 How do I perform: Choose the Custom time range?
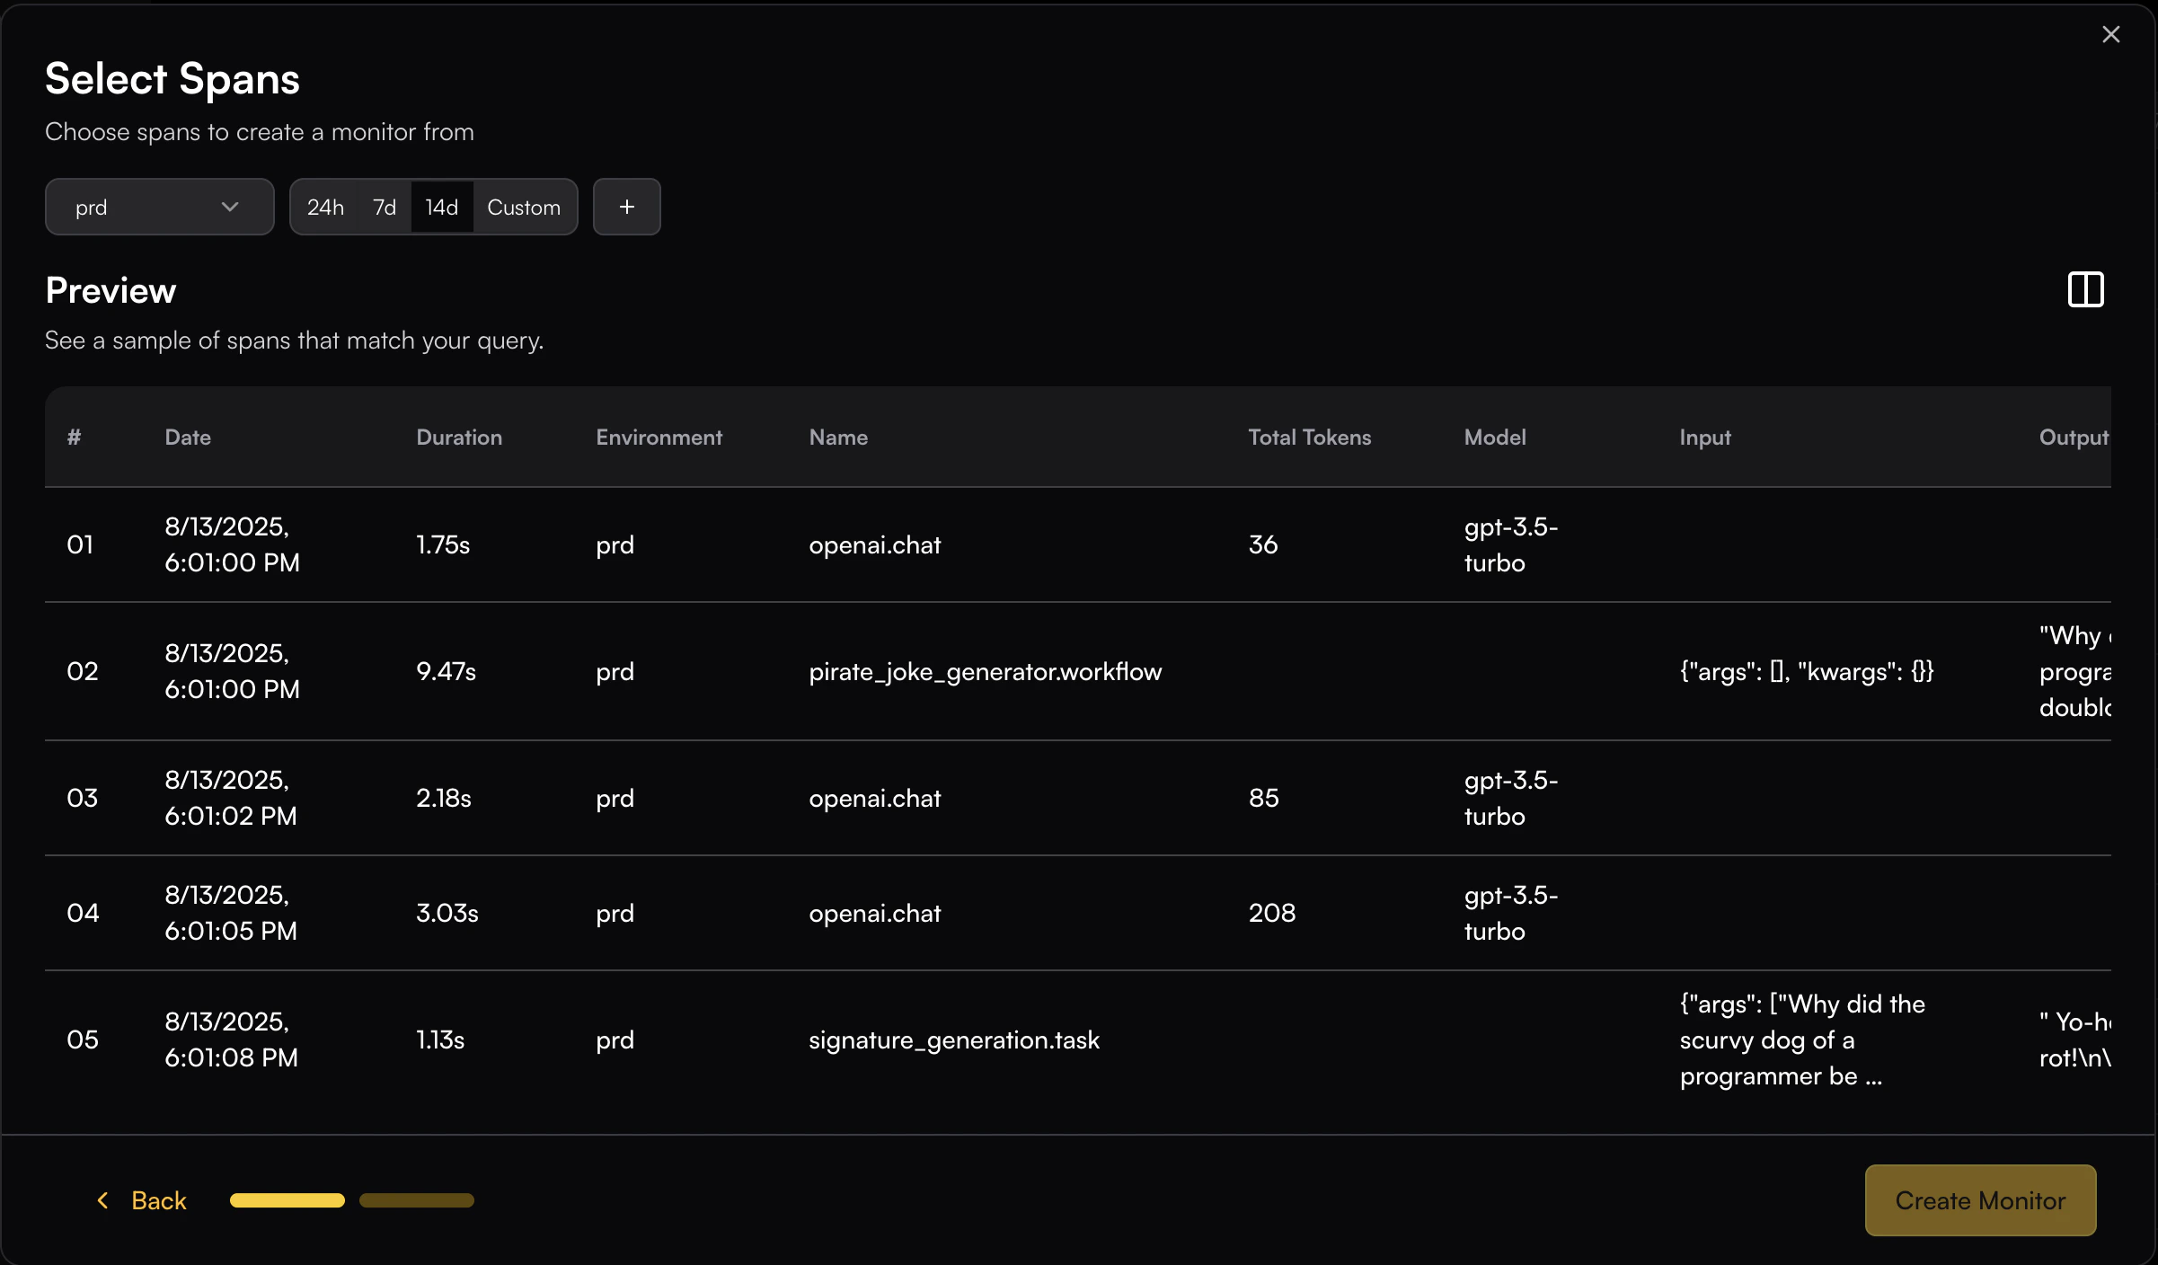pyautogui.click(x=523, y=207)
